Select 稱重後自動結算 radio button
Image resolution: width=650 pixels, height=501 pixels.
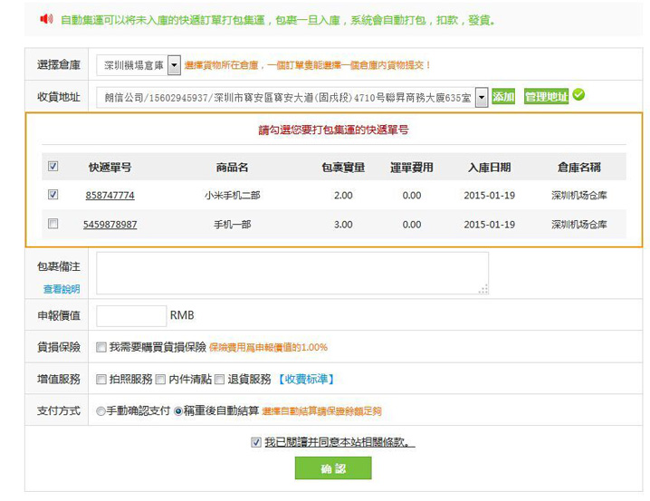[178, 411]
